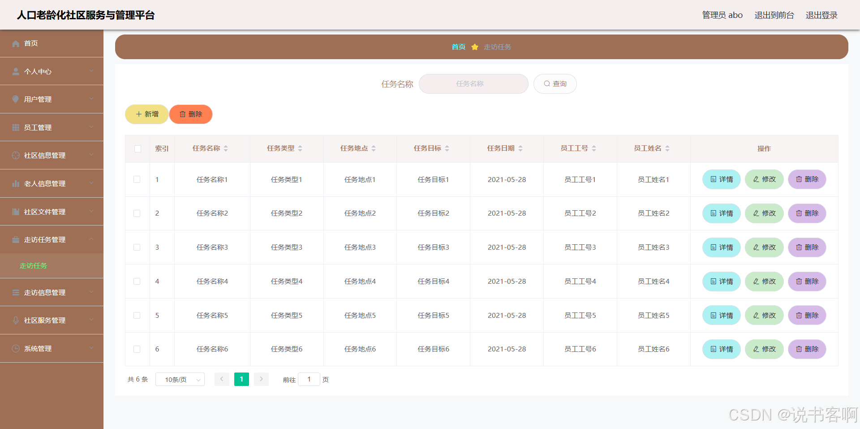Click the briefcase icon next to 走访任务管理

(x=16, y=240)
